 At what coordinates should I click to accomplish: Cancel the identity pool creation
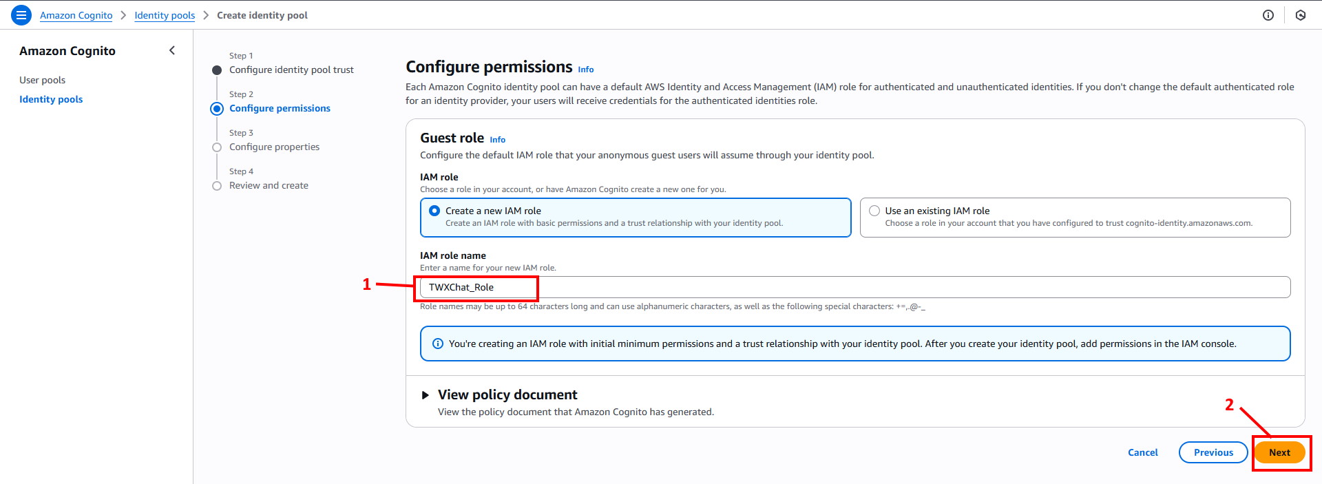tap(1142, 452)
